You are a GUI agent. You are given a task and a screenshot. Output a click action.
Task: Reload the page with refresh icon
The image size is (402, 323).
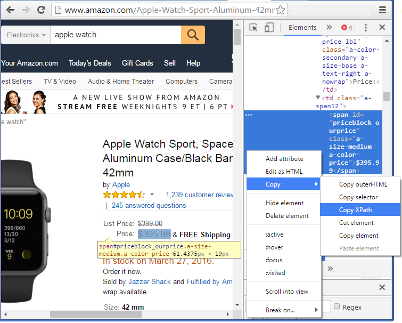click(x=42, y=10)
